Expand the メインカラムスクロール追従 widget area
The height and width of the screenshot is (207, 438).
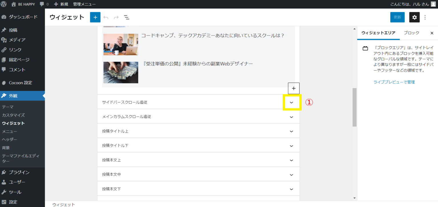(291, 117)
